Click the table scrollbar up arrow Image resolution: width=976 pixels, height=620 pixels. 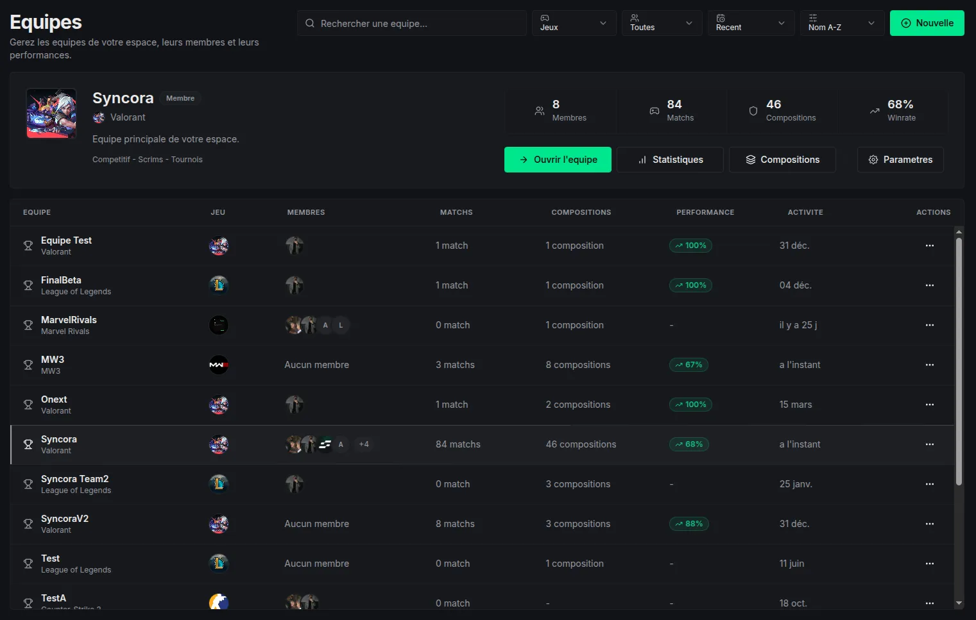(x=959, y=231)
